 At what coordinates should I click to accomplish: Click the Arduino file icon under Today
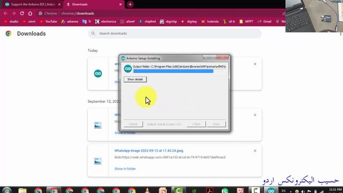pos(98,73)
